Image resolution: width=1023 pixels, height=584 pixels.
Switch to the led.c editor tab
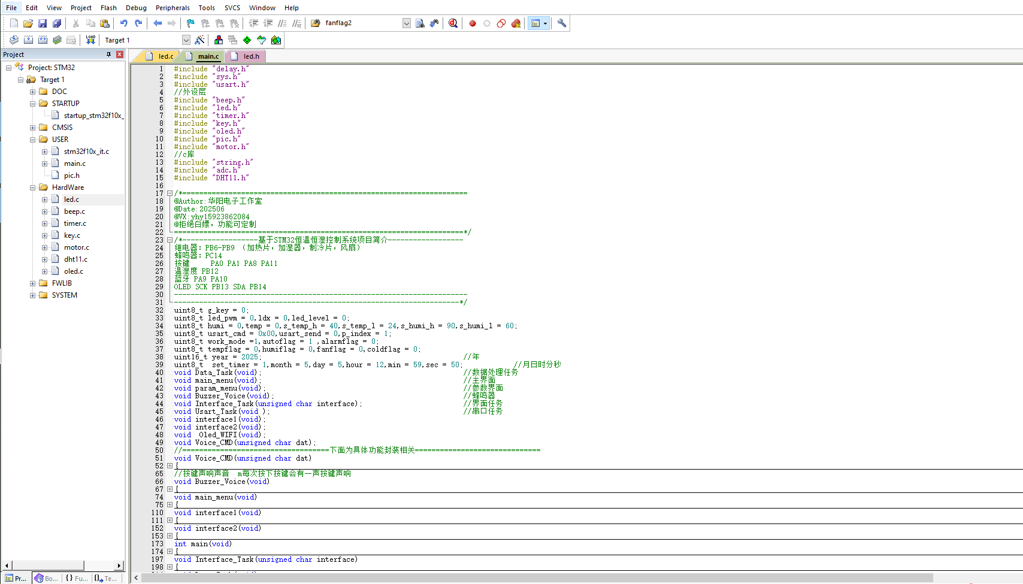point(161,56)
